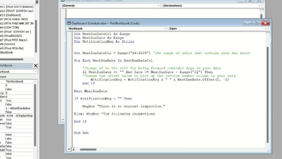Click the Categorized tab in Properties panel
The width and height of the screenshot is (282, 159).
[3, 77]
